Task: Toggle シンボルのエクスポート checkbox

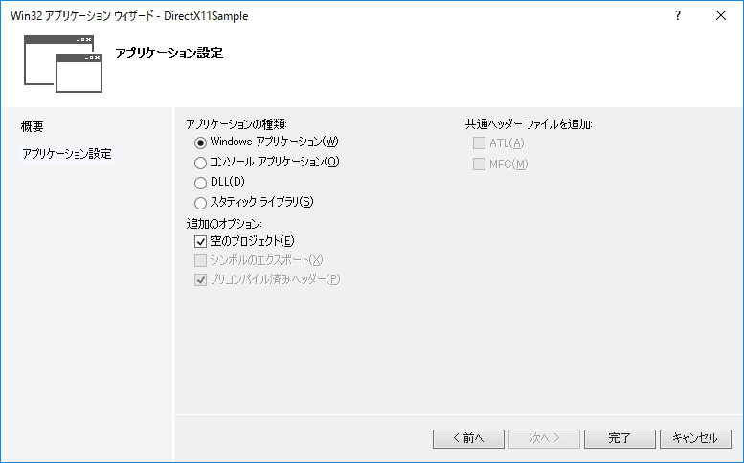Action: (200, 260)
